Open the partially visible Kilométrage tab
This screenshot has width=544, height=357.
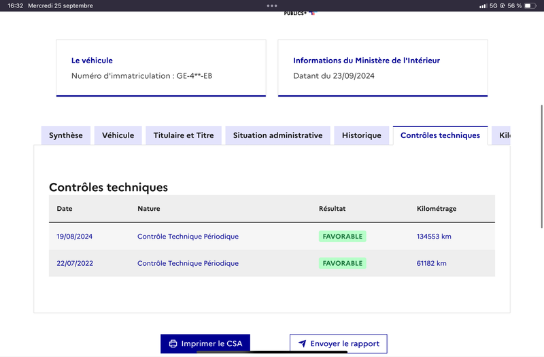pyautogui.click(x=501, y=135)
